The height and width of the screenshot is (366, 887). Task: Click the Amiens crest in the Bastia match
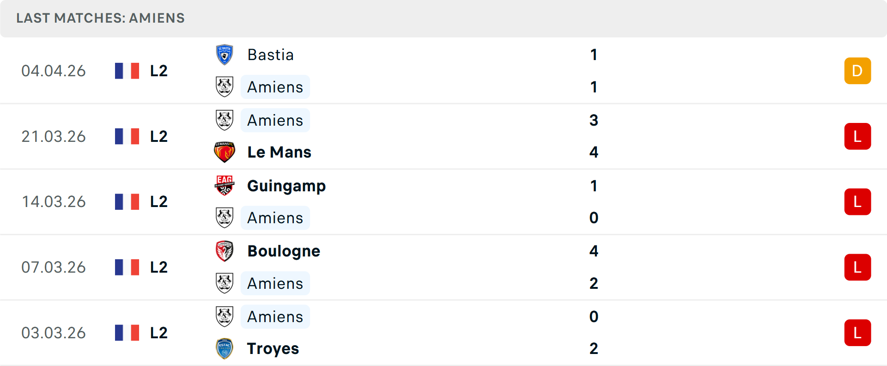tap(225, 87)
